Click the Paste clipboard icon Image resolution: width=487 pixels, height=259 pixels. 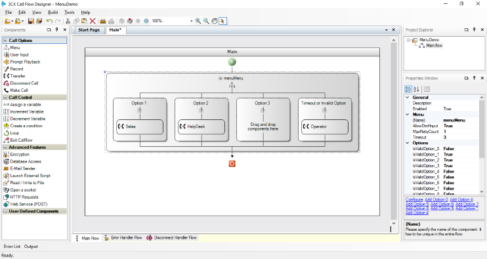(x=84, y=21)
